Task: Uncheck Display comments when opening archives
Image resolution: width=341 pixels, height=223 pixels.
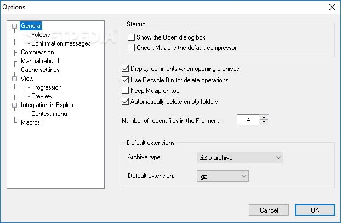Action: [125, 69]
